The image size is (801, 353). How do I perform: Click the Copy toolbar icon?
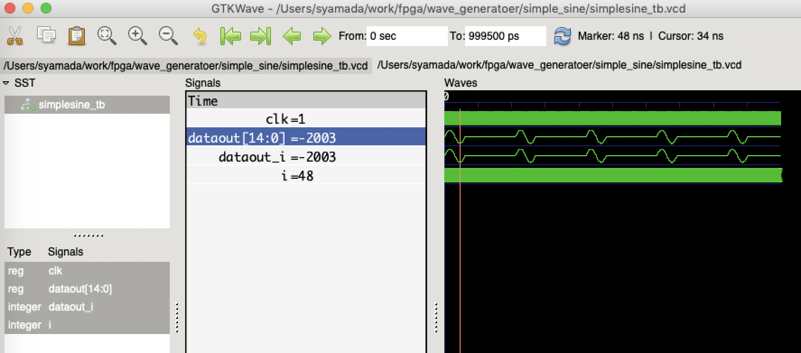pyautogui.click(x=46, y=35)
